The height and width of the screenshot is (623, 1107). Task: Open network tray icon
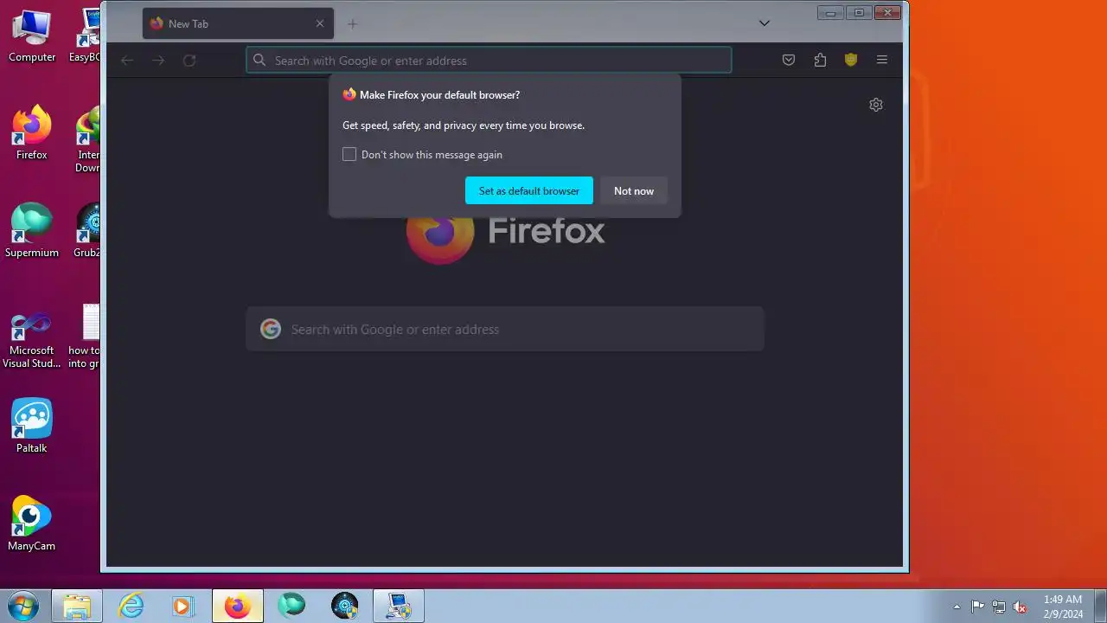click(999, 607)
